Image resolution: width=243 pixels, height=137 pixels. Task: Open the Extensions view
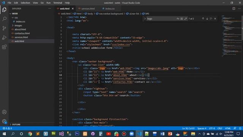pyautogui.click(x=4, y=47)
